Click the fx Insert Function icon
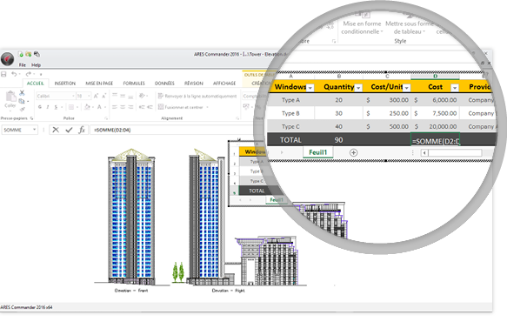Screen dimensions: 507x335 coord(82,130)
